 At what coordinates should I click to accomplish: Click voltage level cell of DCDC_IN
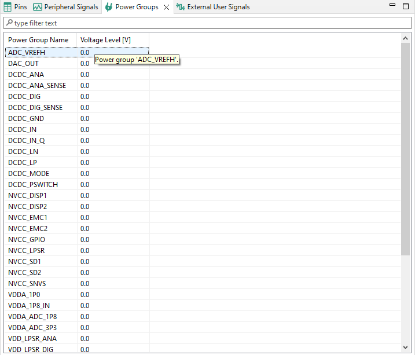point(85,130)
